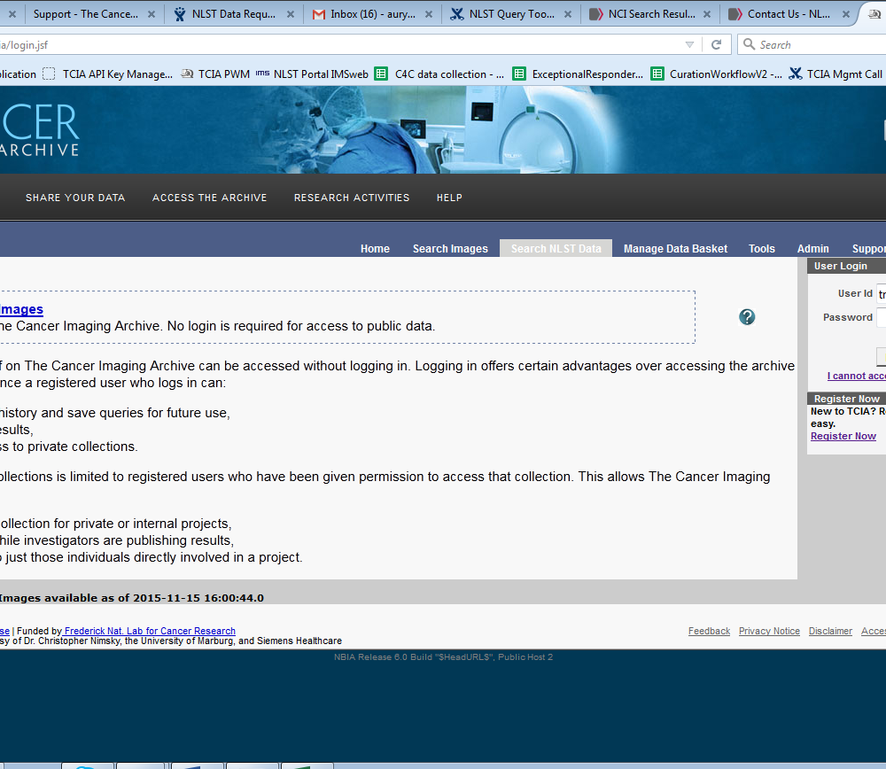Click the Cancer Imaging Archive logo
The width and height of the screenshot is (886, 769).
pyautogui.click(x=40, y=130)
